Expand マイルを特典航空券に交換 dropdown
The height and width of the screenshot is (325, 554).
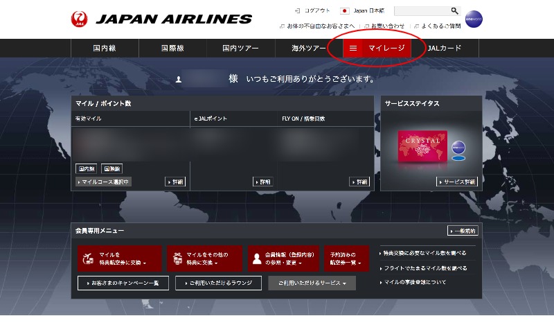(119, 258)
